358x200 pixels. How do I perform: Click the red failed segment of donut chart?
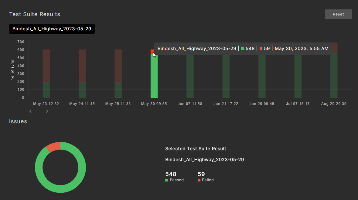pyautogui.click(x=53, y=147)
